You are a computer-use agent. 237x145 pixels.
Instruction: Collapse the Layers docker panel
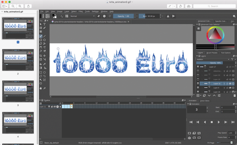tap(197, 56)
